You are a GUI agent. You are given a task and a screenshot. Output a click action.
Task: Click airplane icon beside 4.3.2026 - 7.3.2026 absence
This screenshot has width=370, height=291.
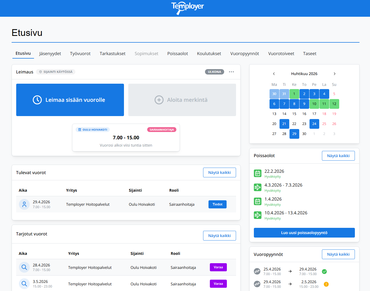coord(258,187)
